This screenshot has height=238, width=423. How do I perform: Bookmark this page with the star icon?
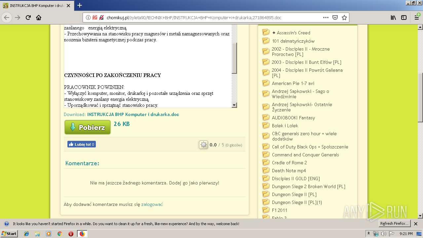(344, 18)
